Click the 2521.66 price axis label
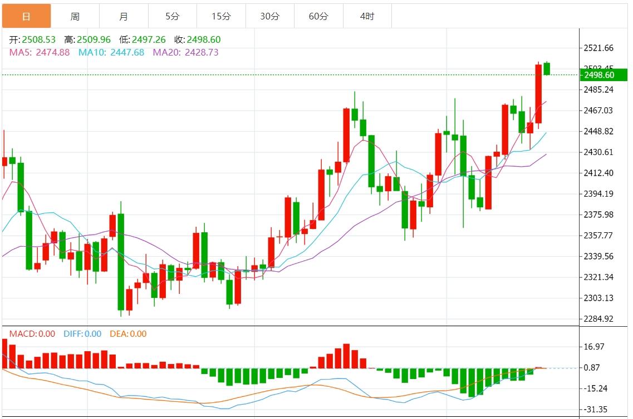The image size is (633, 419). (598, 48)
